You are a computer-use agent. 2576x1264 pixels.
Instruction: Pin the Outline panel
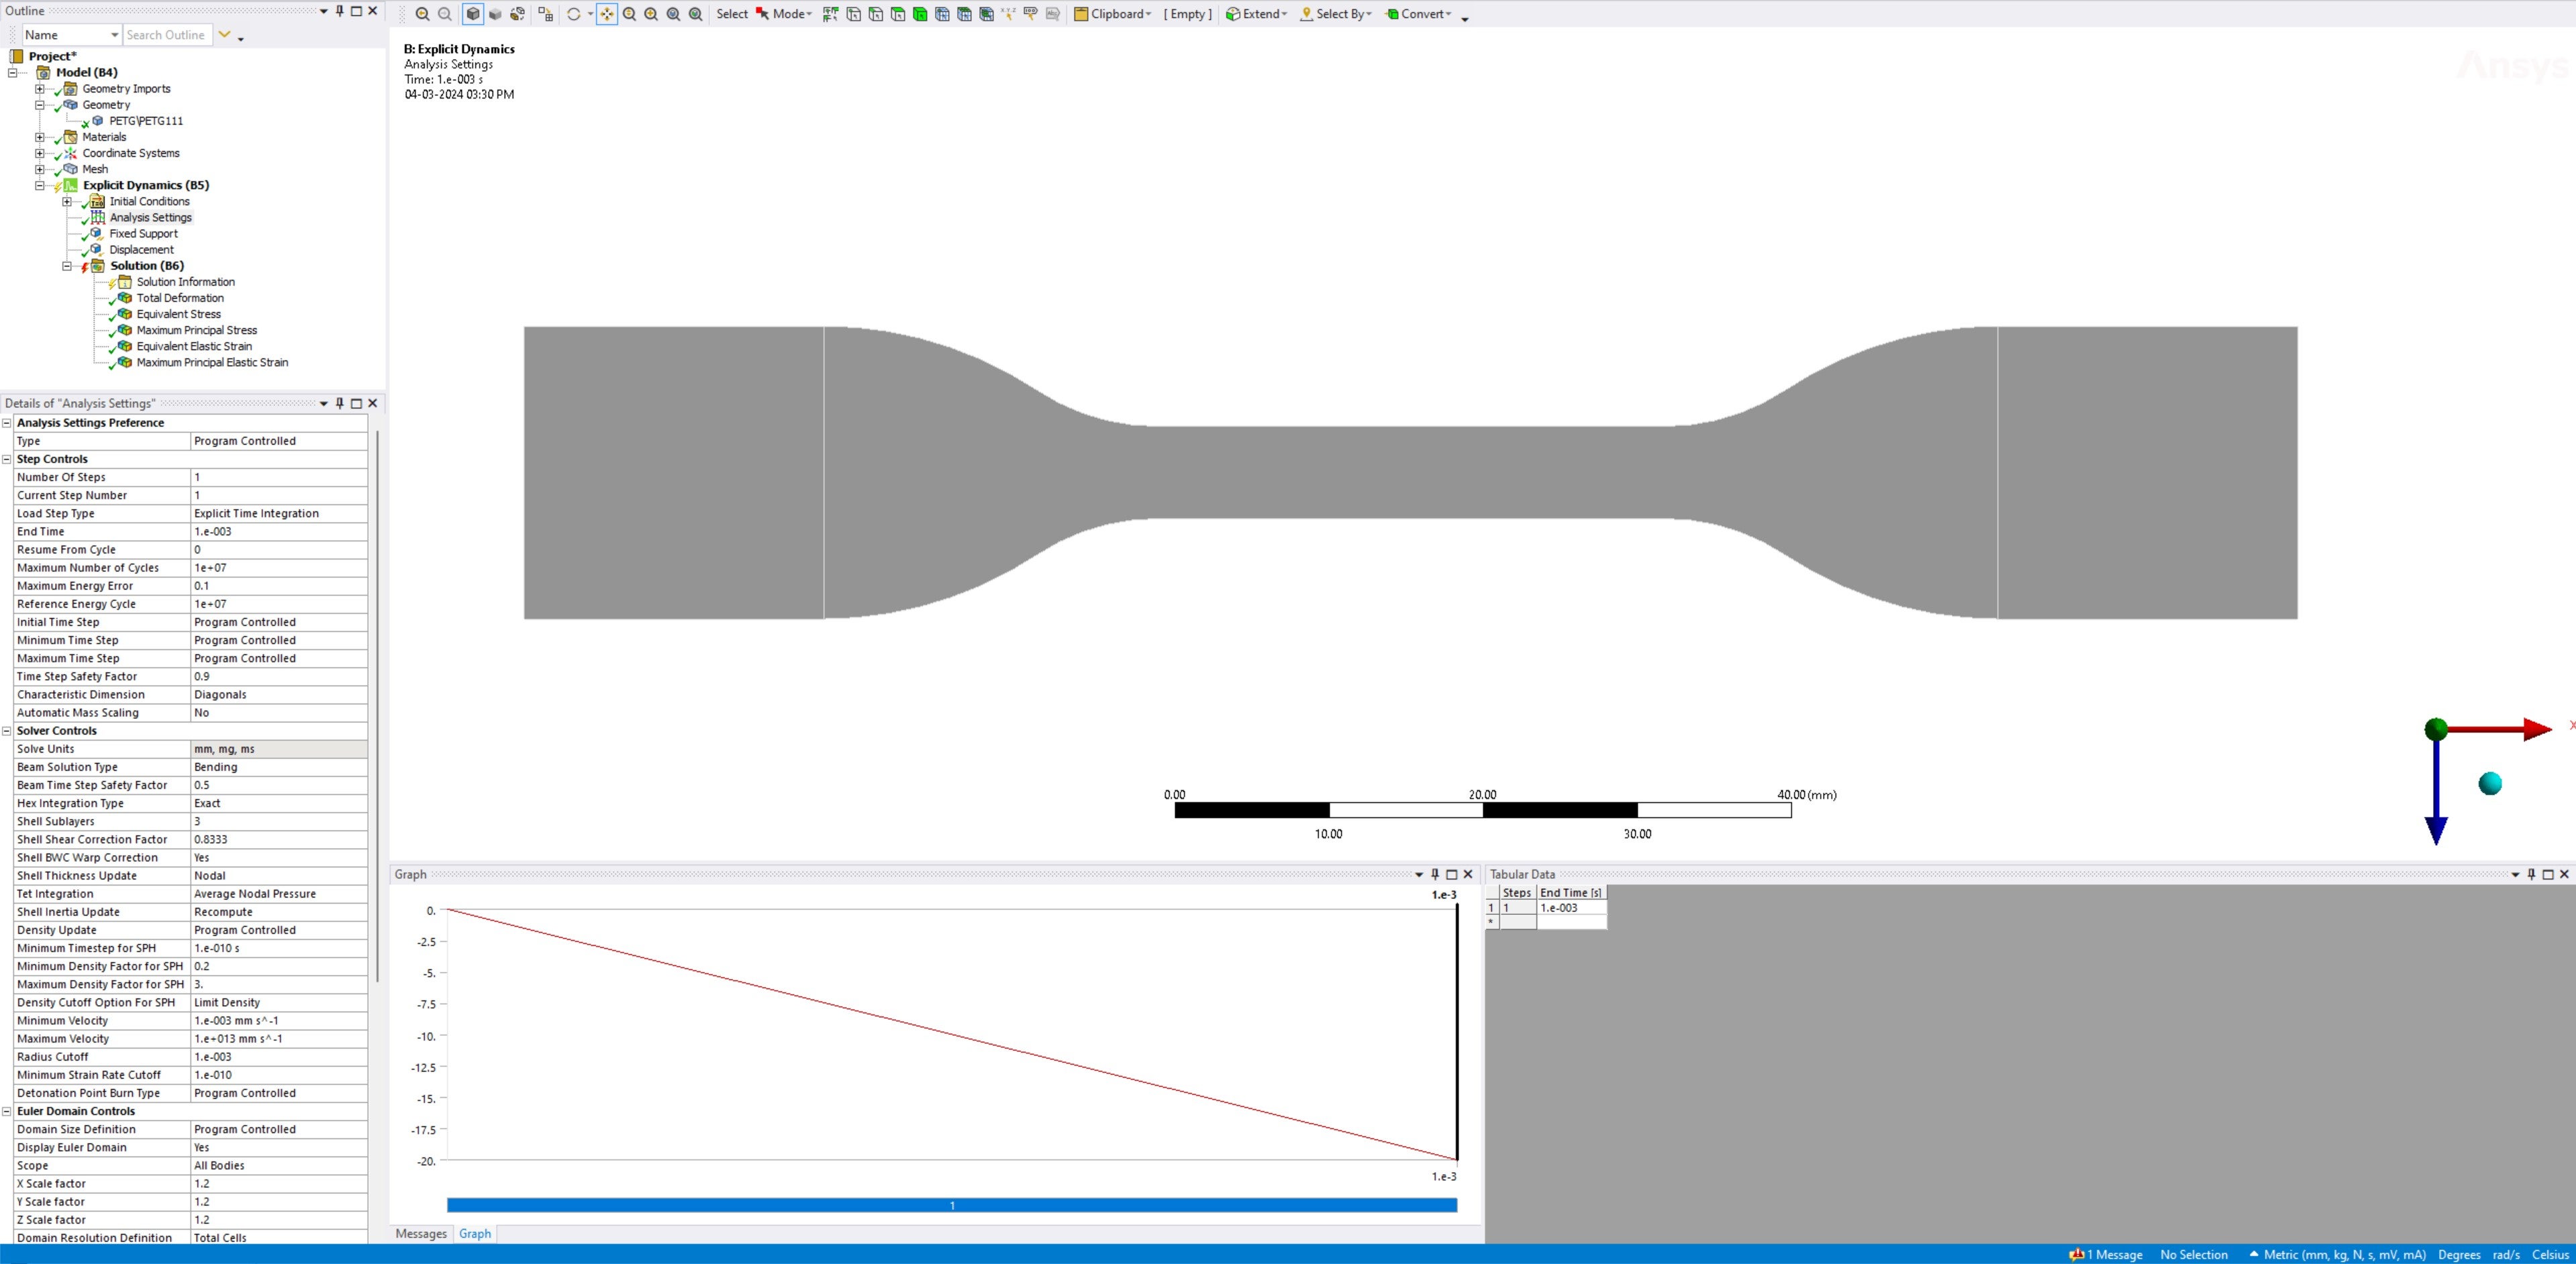[340, 11]
